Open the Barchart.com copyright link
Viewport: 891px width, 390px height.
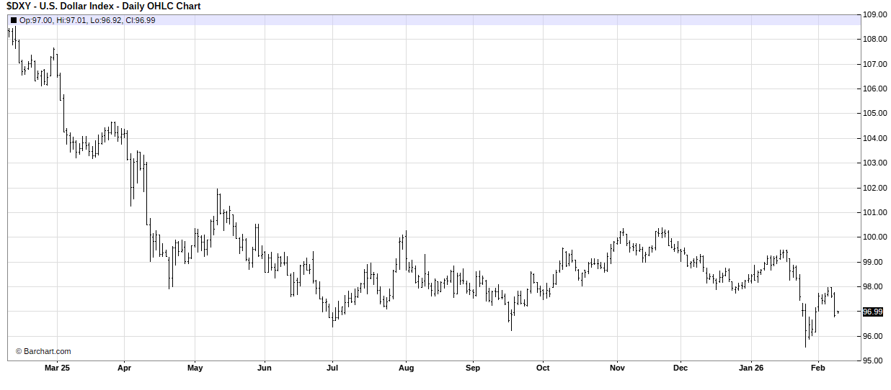(43, 351)
